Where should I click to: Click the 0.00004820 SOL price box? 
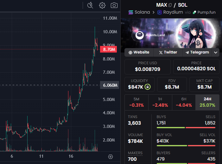tap(196, 67)
